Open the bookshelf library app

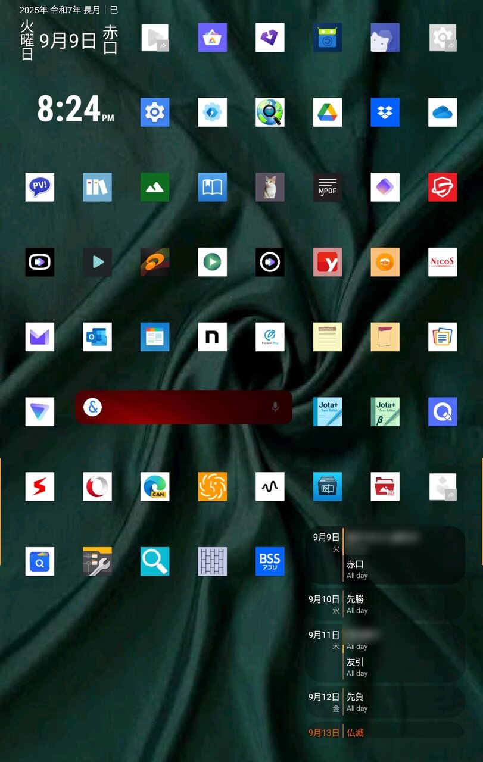[97, 187]
